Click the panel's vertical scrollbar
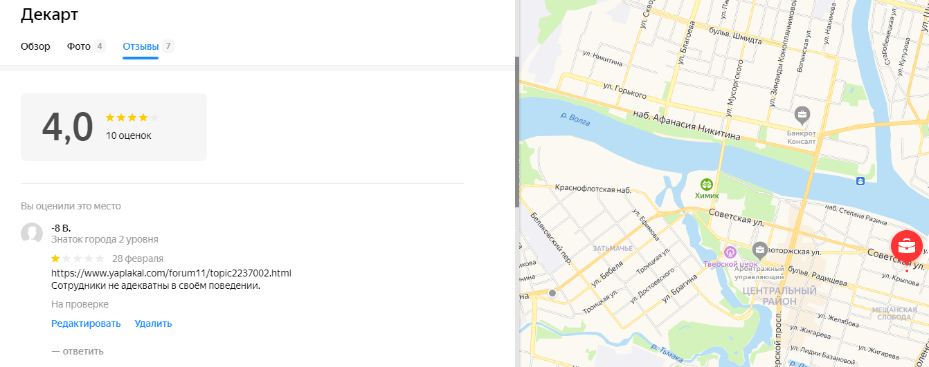 517,131
